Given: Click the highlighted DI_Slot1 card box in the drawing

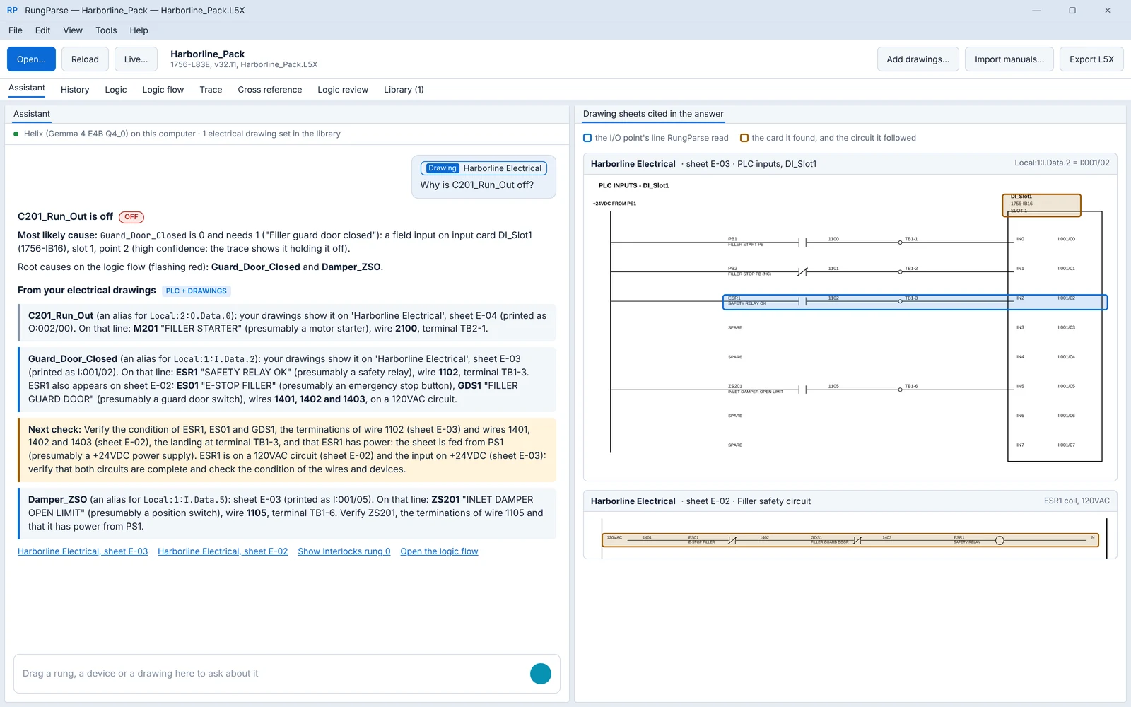Looking at the screenshot, I should click(1041, 205).
